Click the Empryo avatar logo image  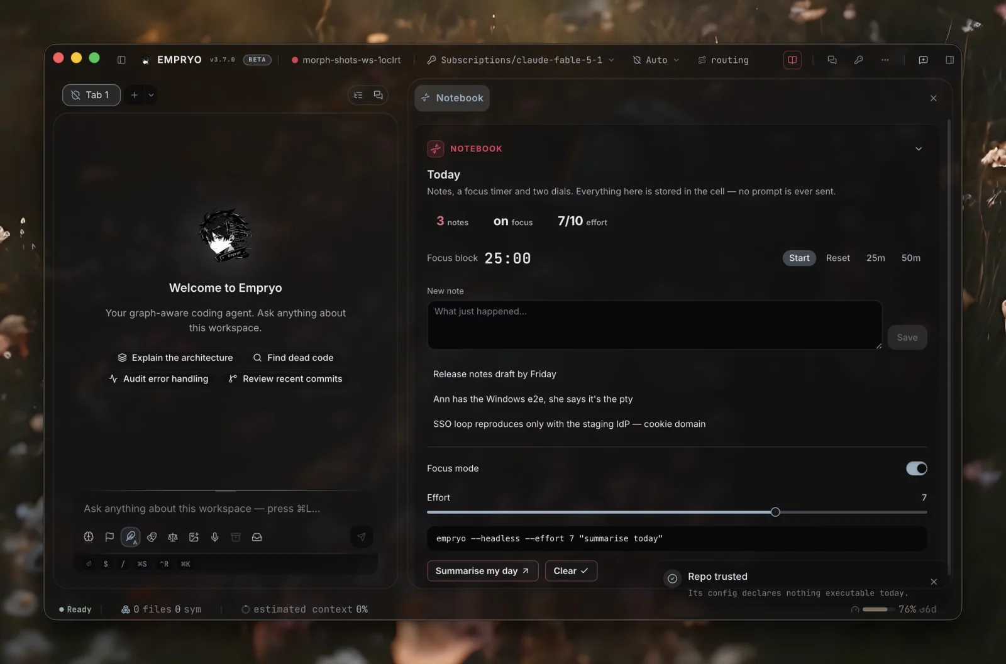[225, 235]
